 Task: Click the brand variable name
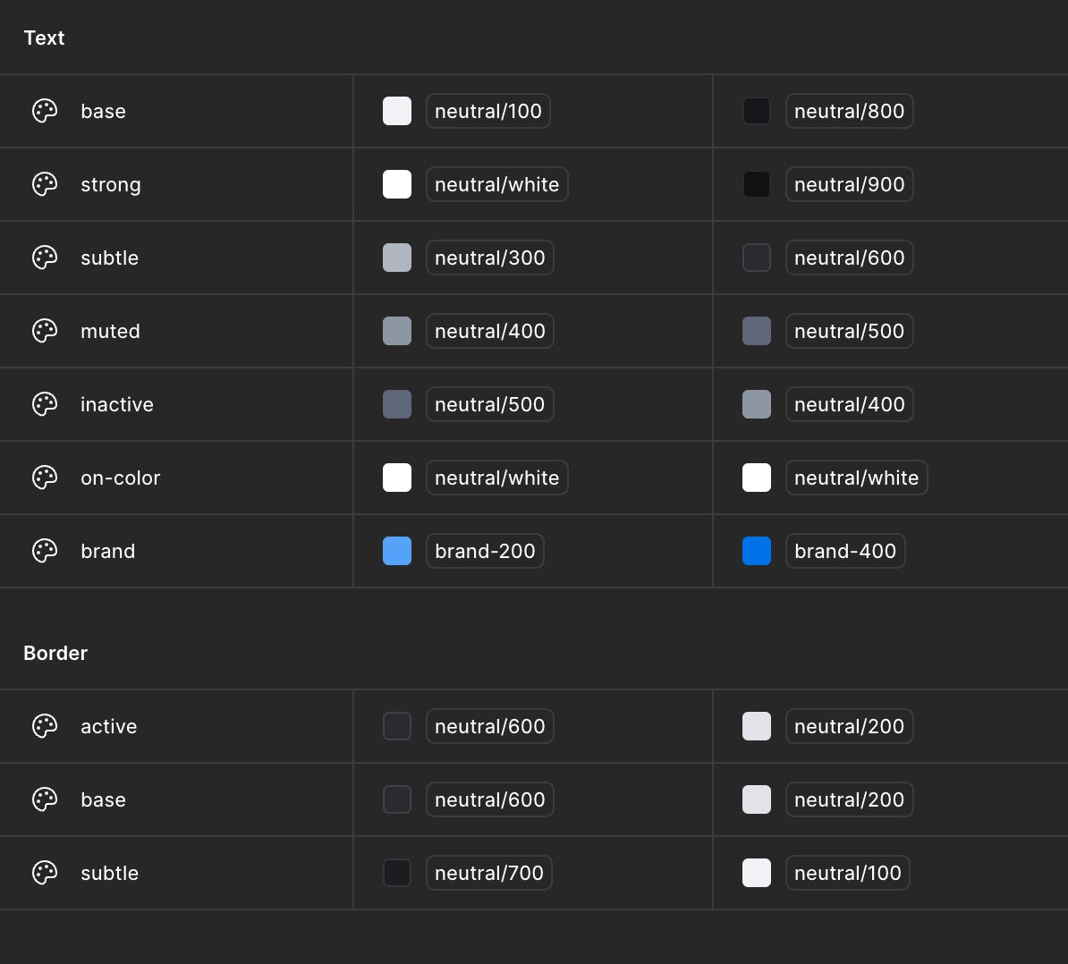[107, 551]
